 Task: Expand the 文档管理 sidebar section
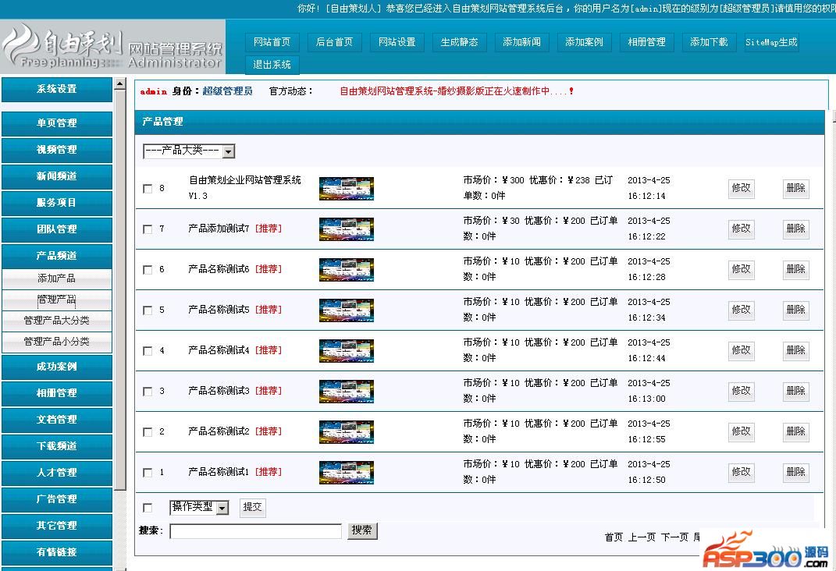tap(56, 420)
